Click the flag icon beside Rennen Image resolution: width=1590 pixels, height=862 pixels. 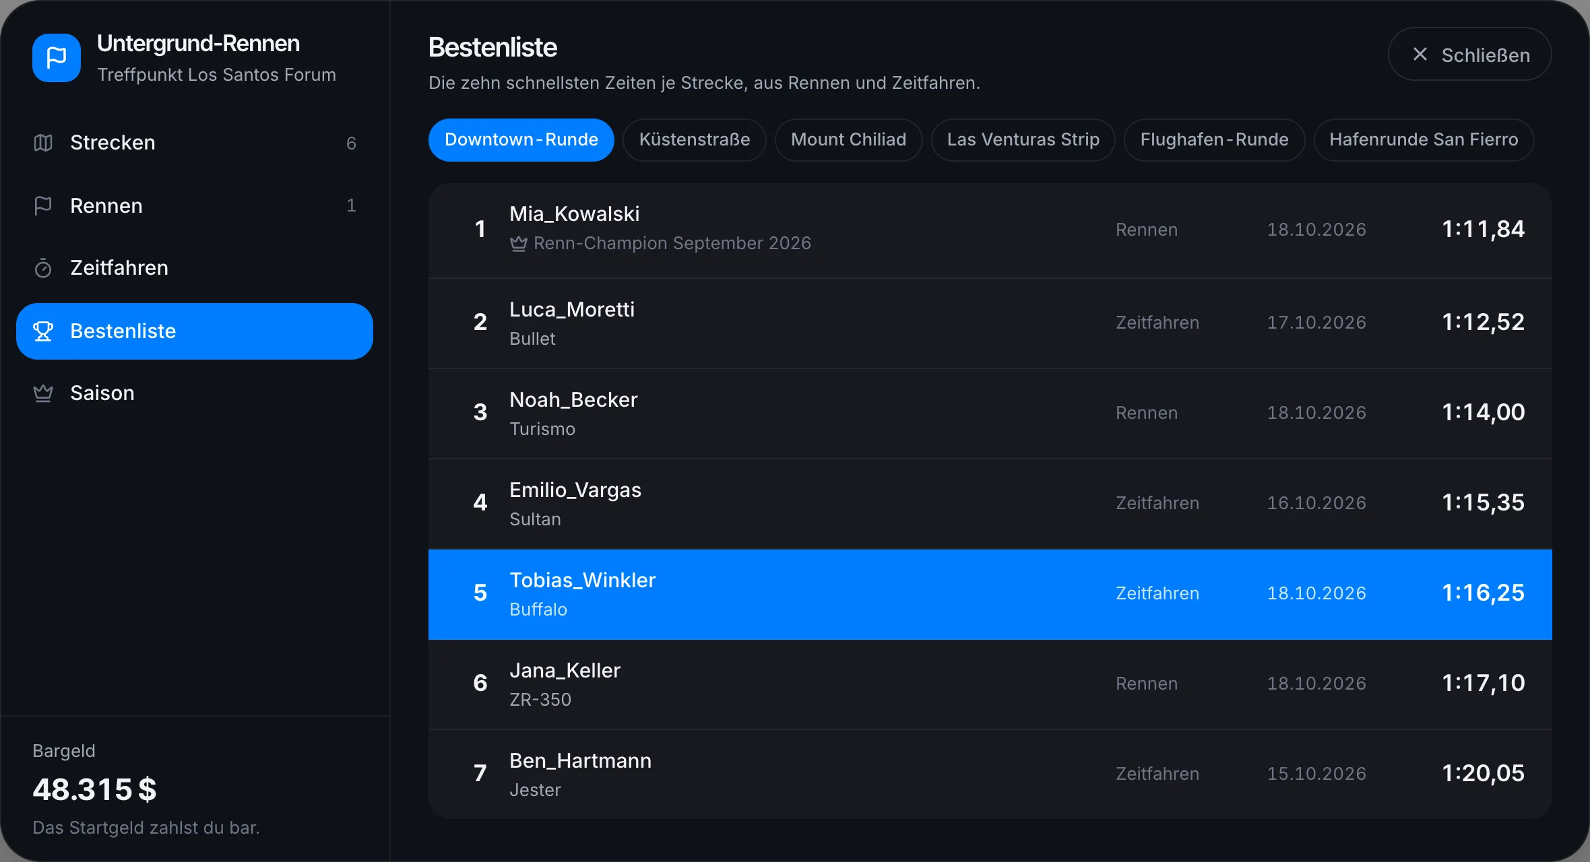click(43, 205)
